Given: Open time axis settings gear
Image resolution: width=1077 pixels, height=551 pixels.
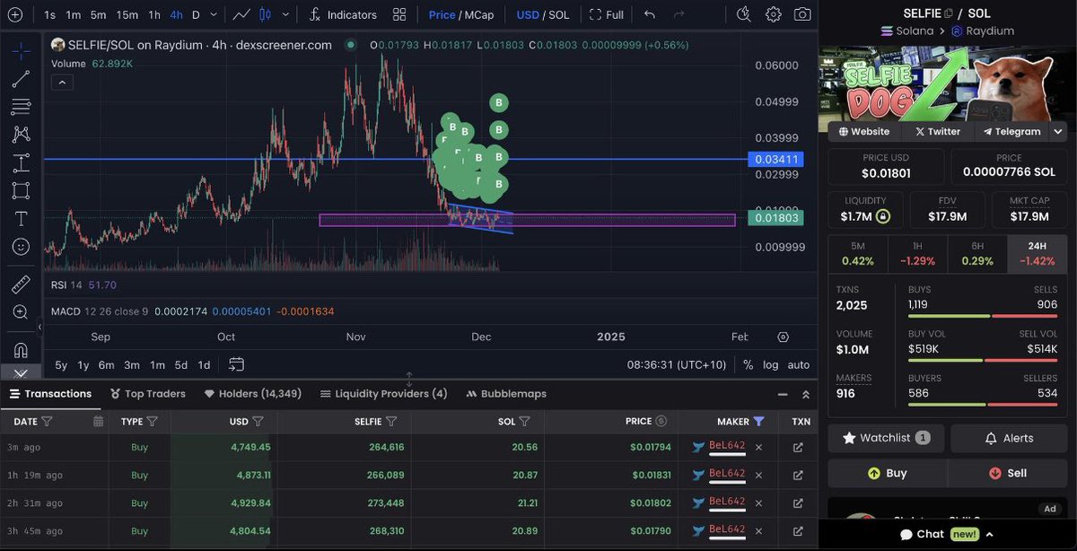Looking at the screenshot, I should click(x=784, y=337).
